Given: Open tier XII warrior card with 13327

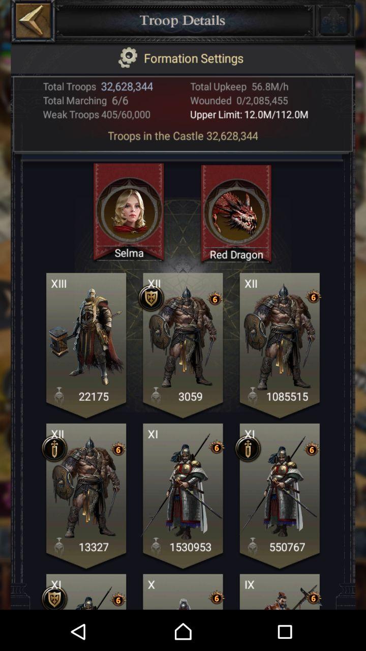Looking at the screenshot, I should pos(86,495).
